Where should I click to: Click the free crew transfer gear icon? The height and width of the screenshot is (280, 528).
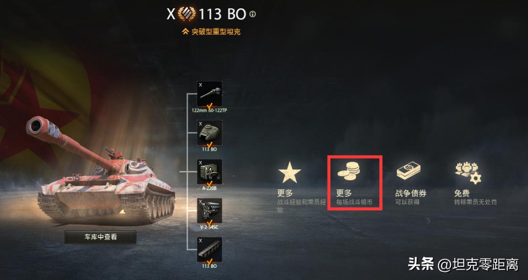468,173
